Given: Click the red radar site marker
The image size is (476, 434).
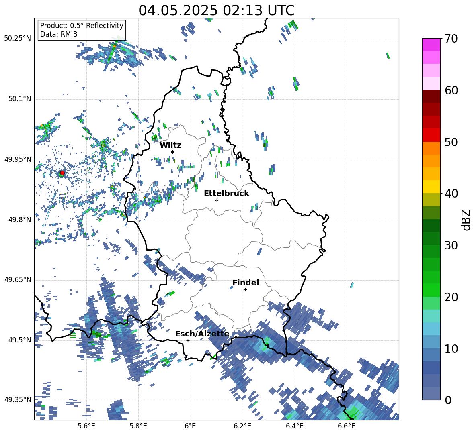Looking at the screenshot, I should click(62, 173).
